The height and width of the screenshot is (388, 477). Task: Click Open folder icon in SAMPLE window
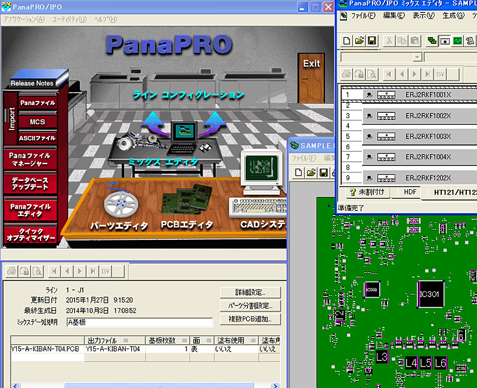[x=311, y=173]
